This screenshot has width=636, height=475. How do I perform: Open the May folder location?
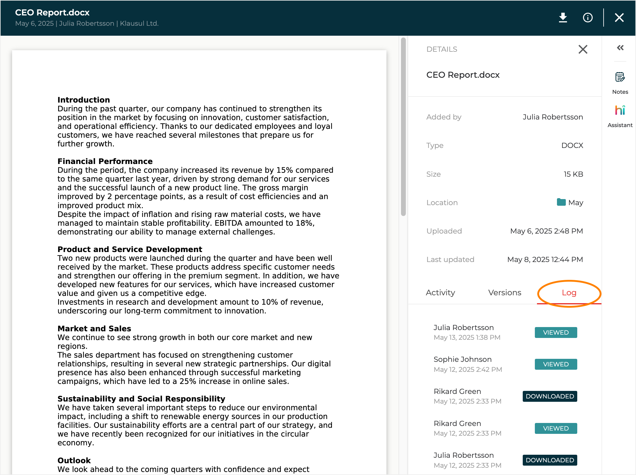coord(575,202)
